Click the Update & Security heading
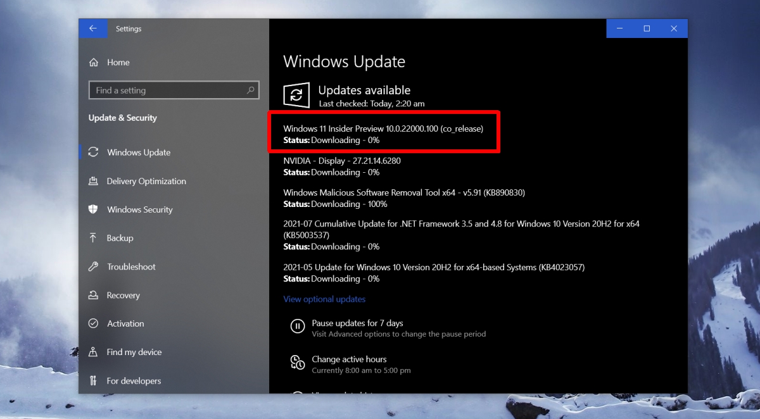 (123, 118)
